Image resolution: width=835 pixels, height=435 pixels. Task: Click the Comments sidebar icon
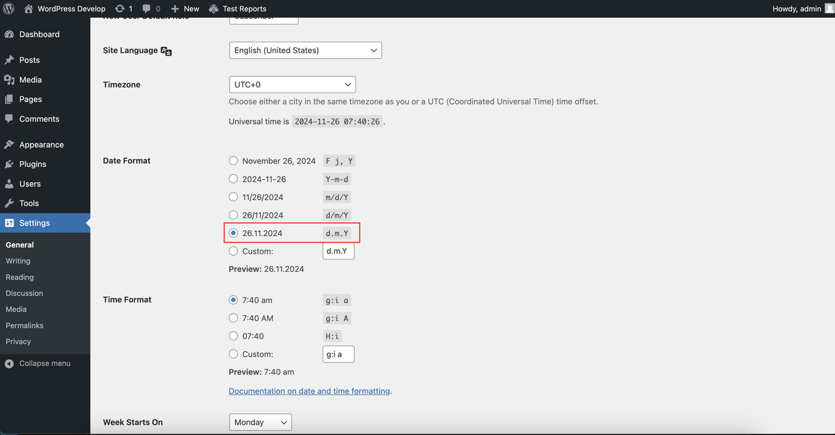(x=9, y=119)
